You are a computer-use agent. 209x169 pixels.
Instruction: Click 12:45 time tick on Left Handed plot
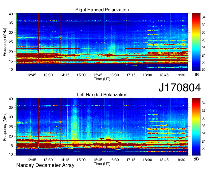tap(32, 160)
